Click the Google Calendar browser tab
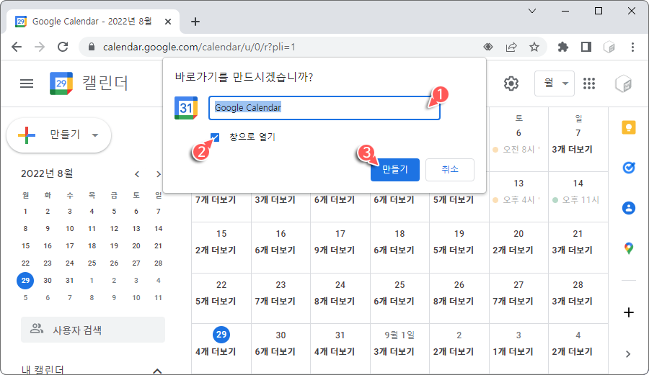Screen dimensions: 649x375 coord(94,22)
